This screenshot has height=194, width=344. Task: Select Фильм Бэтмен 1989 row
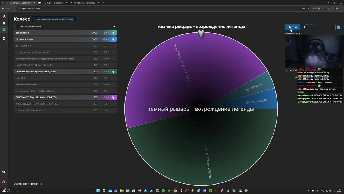tap(65, 85)
